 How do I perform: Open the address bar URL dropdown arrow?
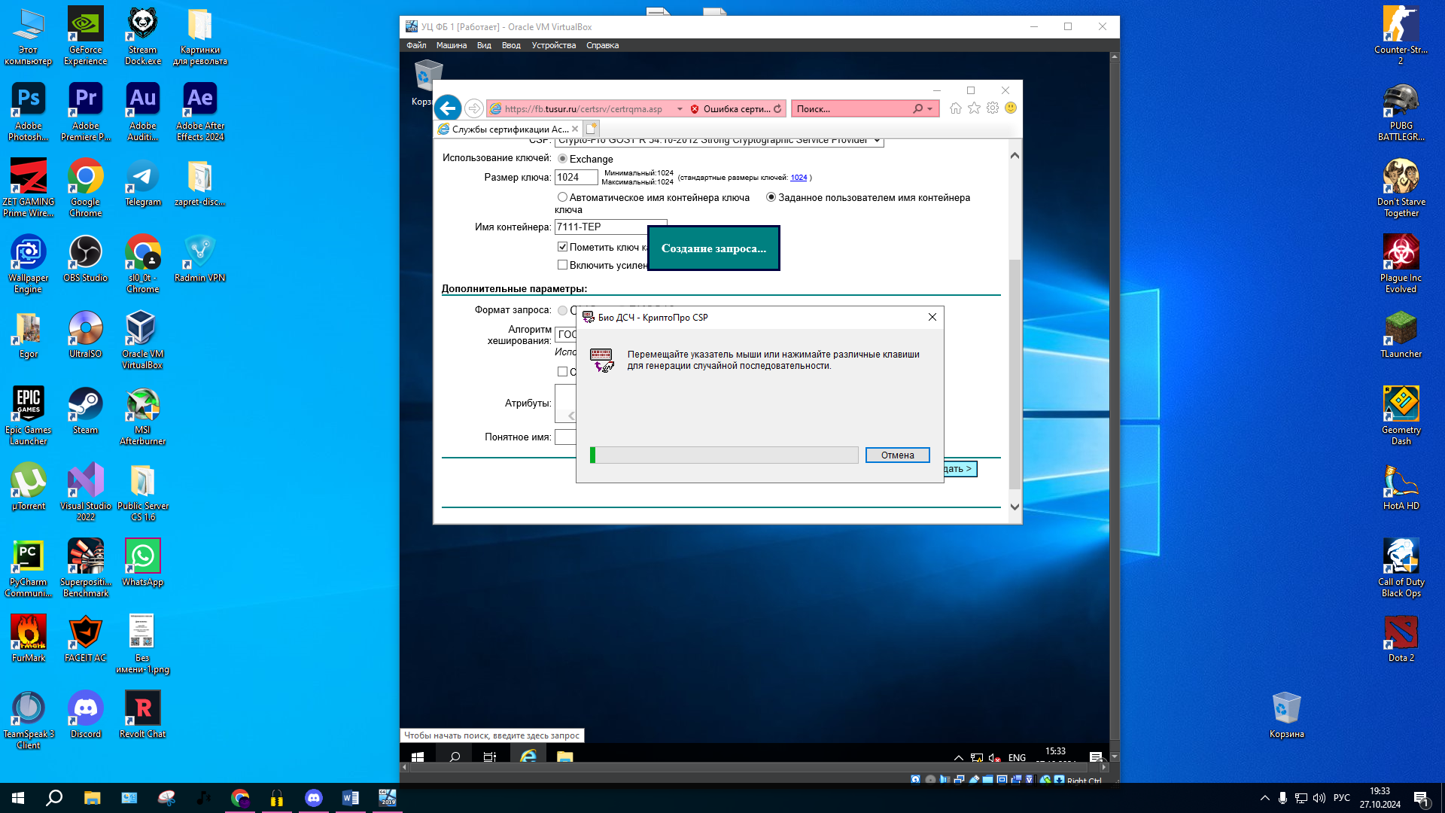(x=680, y=108)
